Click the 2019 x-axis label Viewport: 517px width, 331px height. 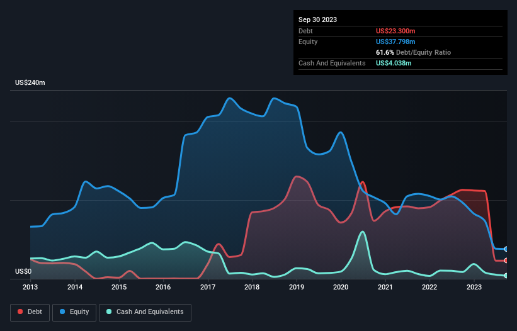click(297, 287)
